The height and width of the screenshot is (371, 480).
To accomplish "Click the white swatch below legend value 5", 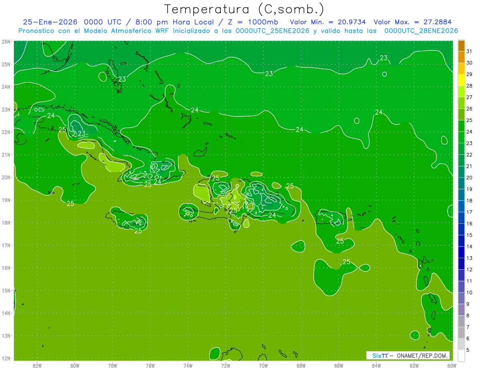I will pos(461,355).
